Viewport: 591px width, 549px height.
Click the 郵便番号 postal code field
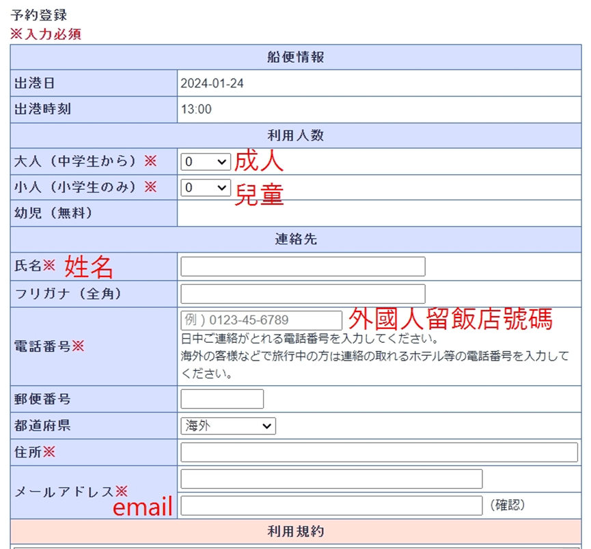222,399
